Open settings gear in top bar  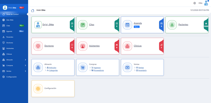click(195, 3)
